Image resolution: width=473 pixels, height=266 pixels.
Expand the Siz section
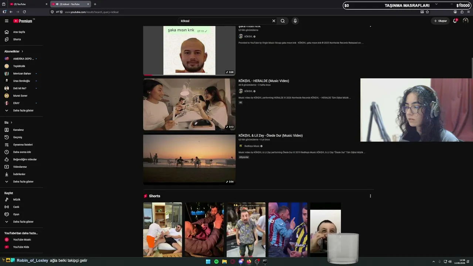[8, 122]
